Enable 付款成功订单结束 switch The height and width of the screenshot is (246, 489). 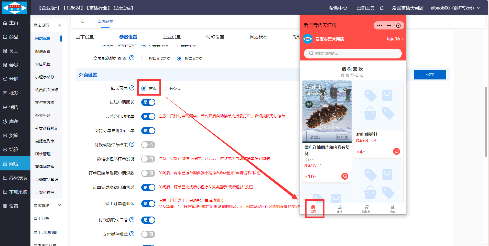point(148,145)
